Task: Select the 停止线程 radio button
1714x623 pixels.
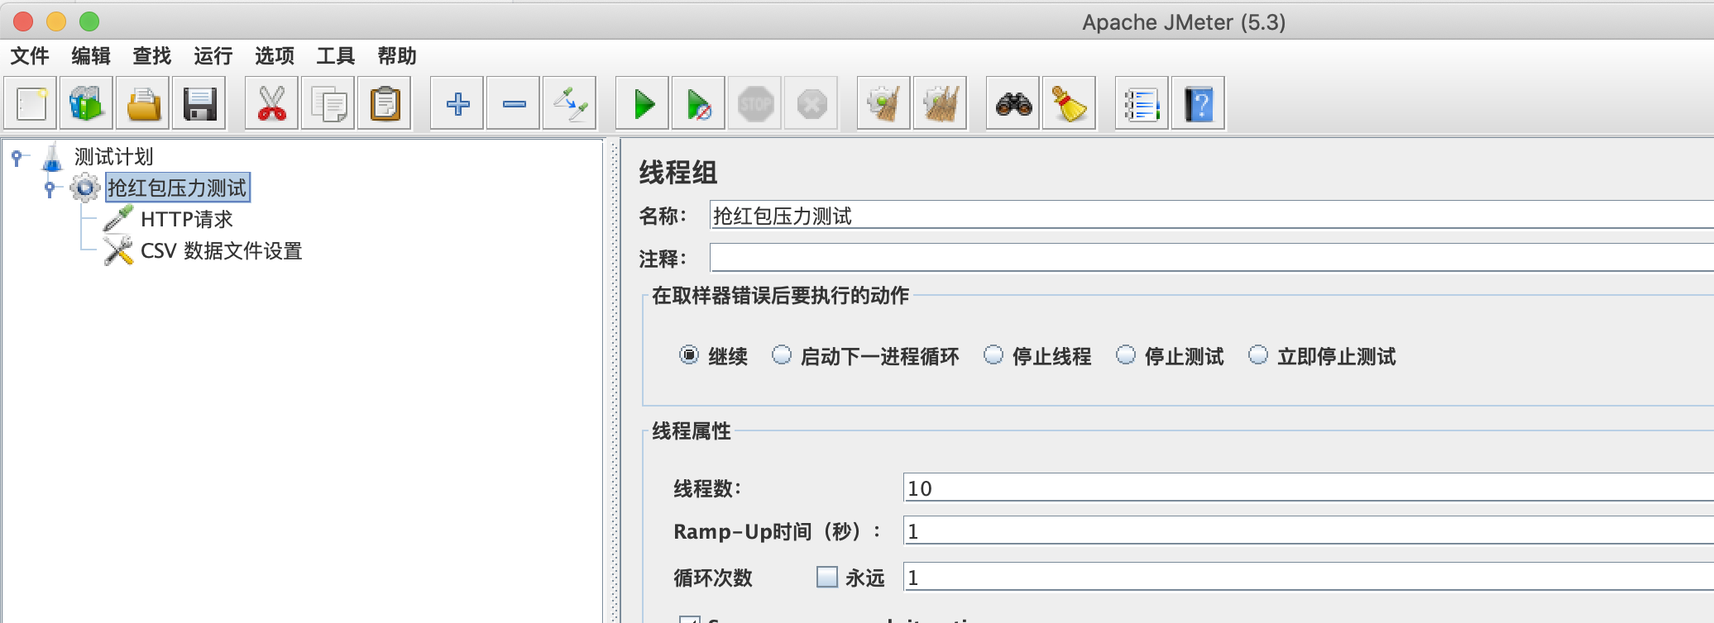Action: point(993,355)
